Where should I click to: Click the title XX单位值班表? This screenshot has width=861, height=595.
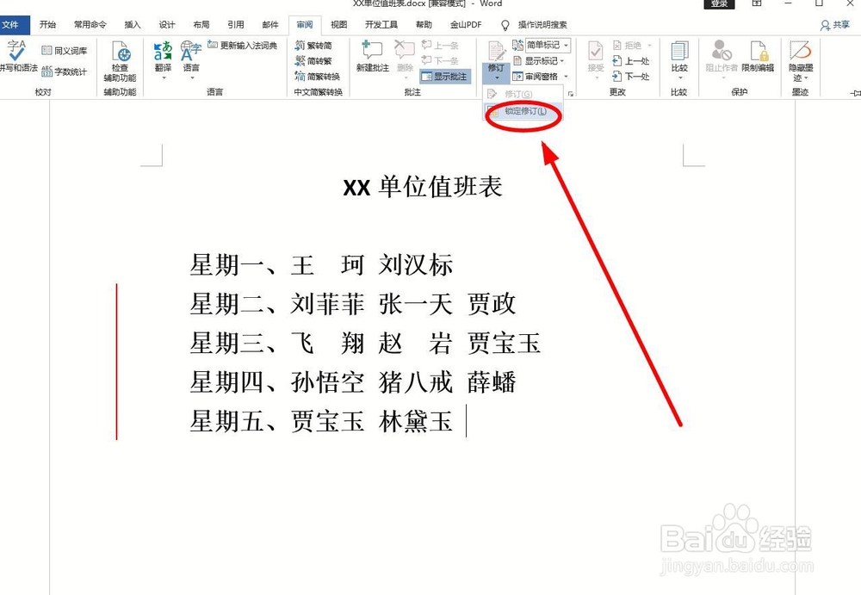423,188
